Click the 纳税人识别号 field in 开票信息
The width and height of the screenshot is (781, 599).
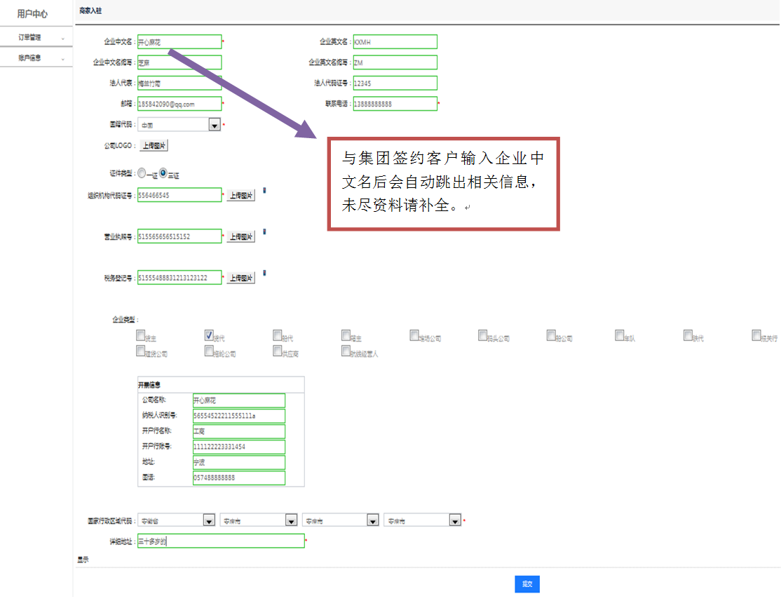coord(238,416)
